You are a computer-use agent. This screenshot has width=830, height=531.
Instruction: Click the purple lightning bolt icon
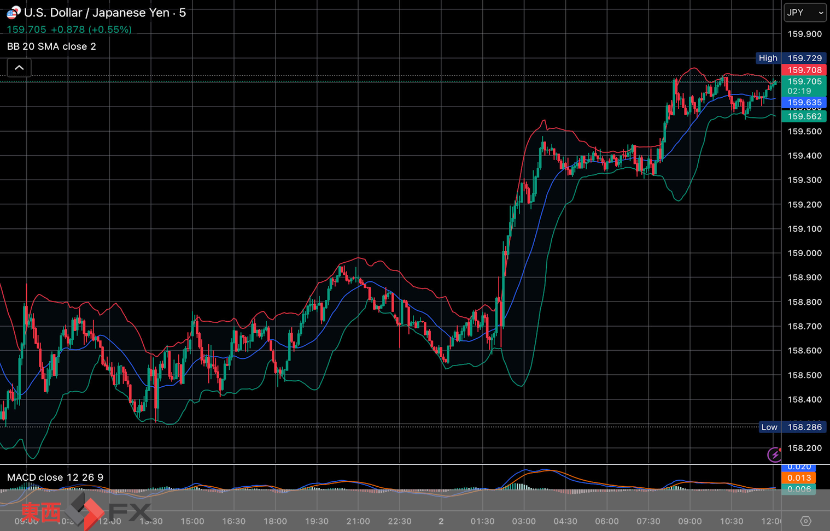point(774,455)
